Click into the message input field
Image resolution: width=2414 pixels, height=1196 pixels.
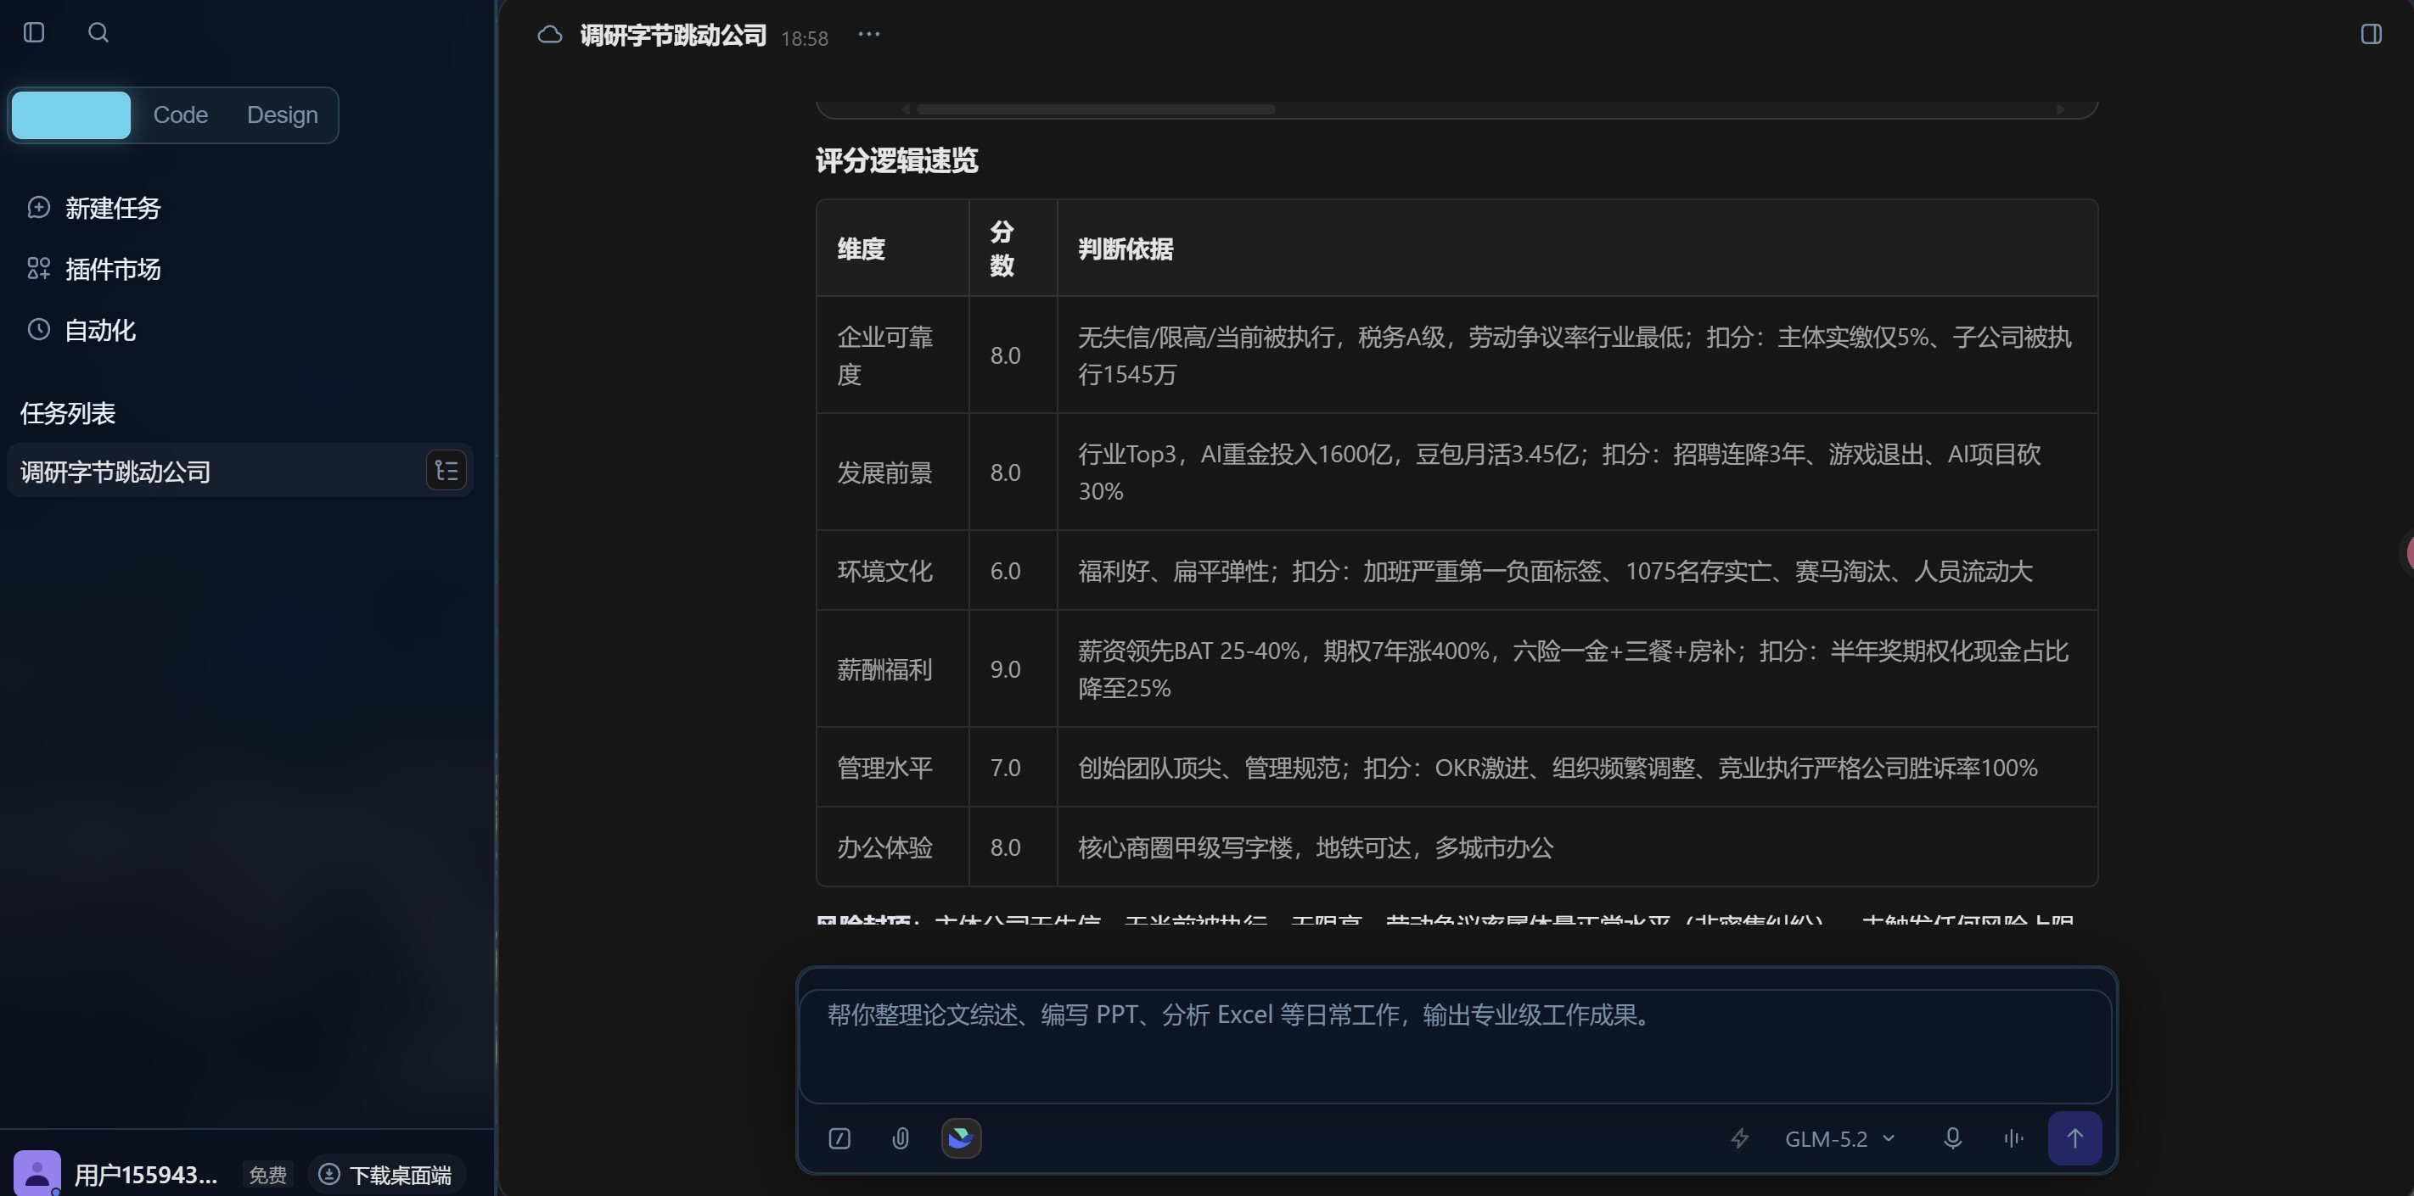tap(1456, 1046)
